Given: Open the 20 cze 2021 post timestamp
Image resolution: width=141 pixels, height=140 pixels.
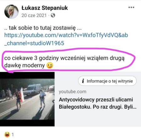Looking at the screenshot, I should point(34,15).
